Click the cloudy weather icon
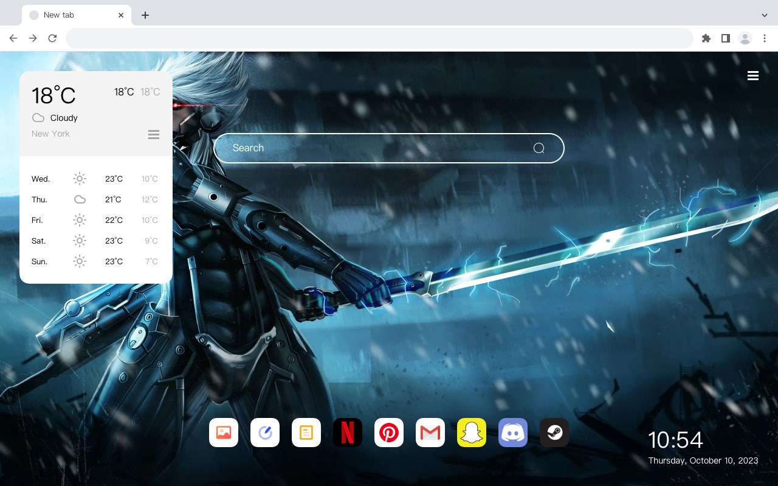The width and height of the screenshot is (778, 486). tap(38, 118)
